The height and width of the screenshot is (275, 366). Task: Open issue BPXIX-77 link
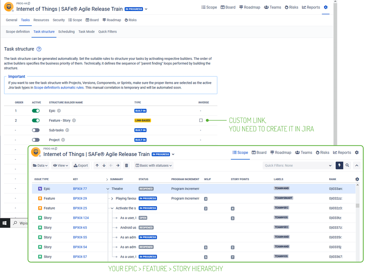pyautogui.click(x=80, y=189)
